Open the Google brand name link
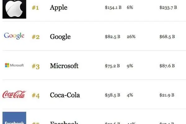This screenshot has width=186, height=124. click(x=60, y=37)
